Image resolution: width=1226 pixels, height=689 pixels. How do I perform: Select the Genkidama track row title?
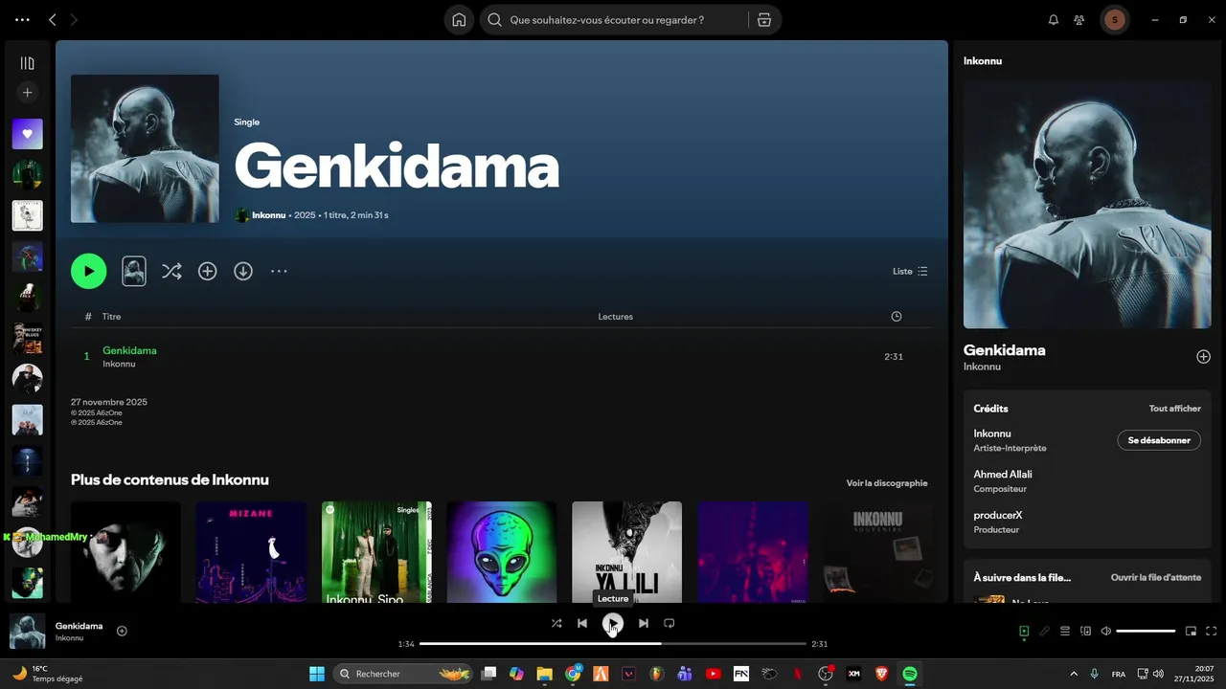[x=129, y=350]
